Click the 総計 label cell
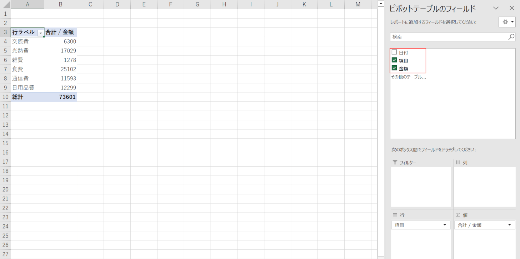520x259 pixels. pos(27,97)
